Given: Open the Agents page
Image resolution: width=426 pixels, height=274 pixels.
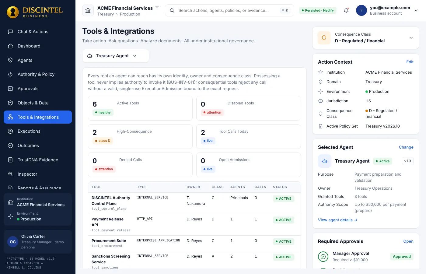Looking at the screenshot, I should coord(38,60).
